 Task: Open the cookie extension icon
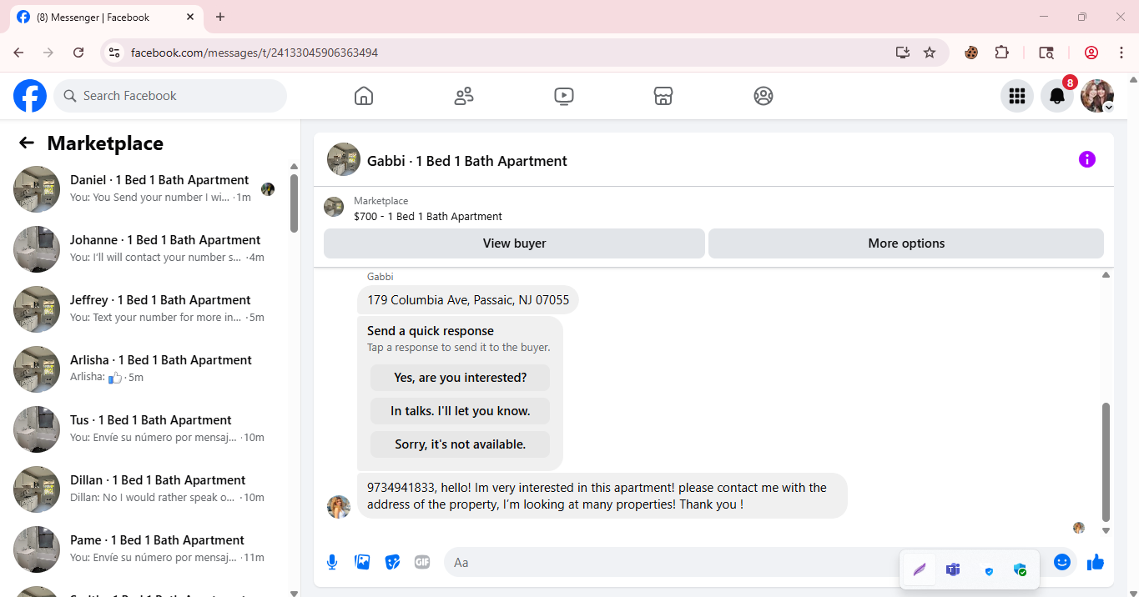pyautogui.click(x=971, y=53)
